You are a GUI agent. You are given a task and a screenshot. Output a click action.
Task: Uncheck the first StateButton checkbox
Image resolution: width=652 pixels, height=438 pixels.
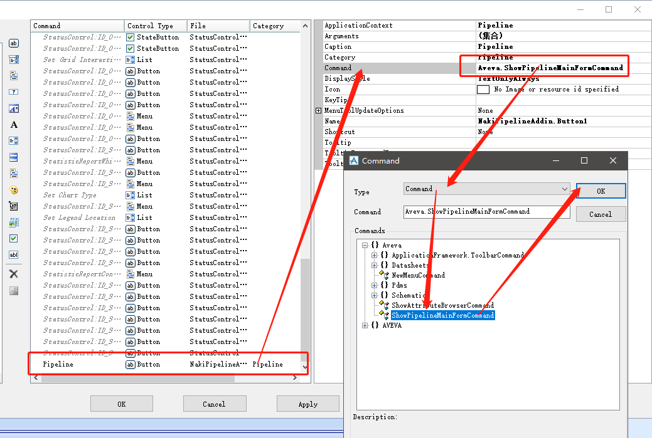click(130, 37)
